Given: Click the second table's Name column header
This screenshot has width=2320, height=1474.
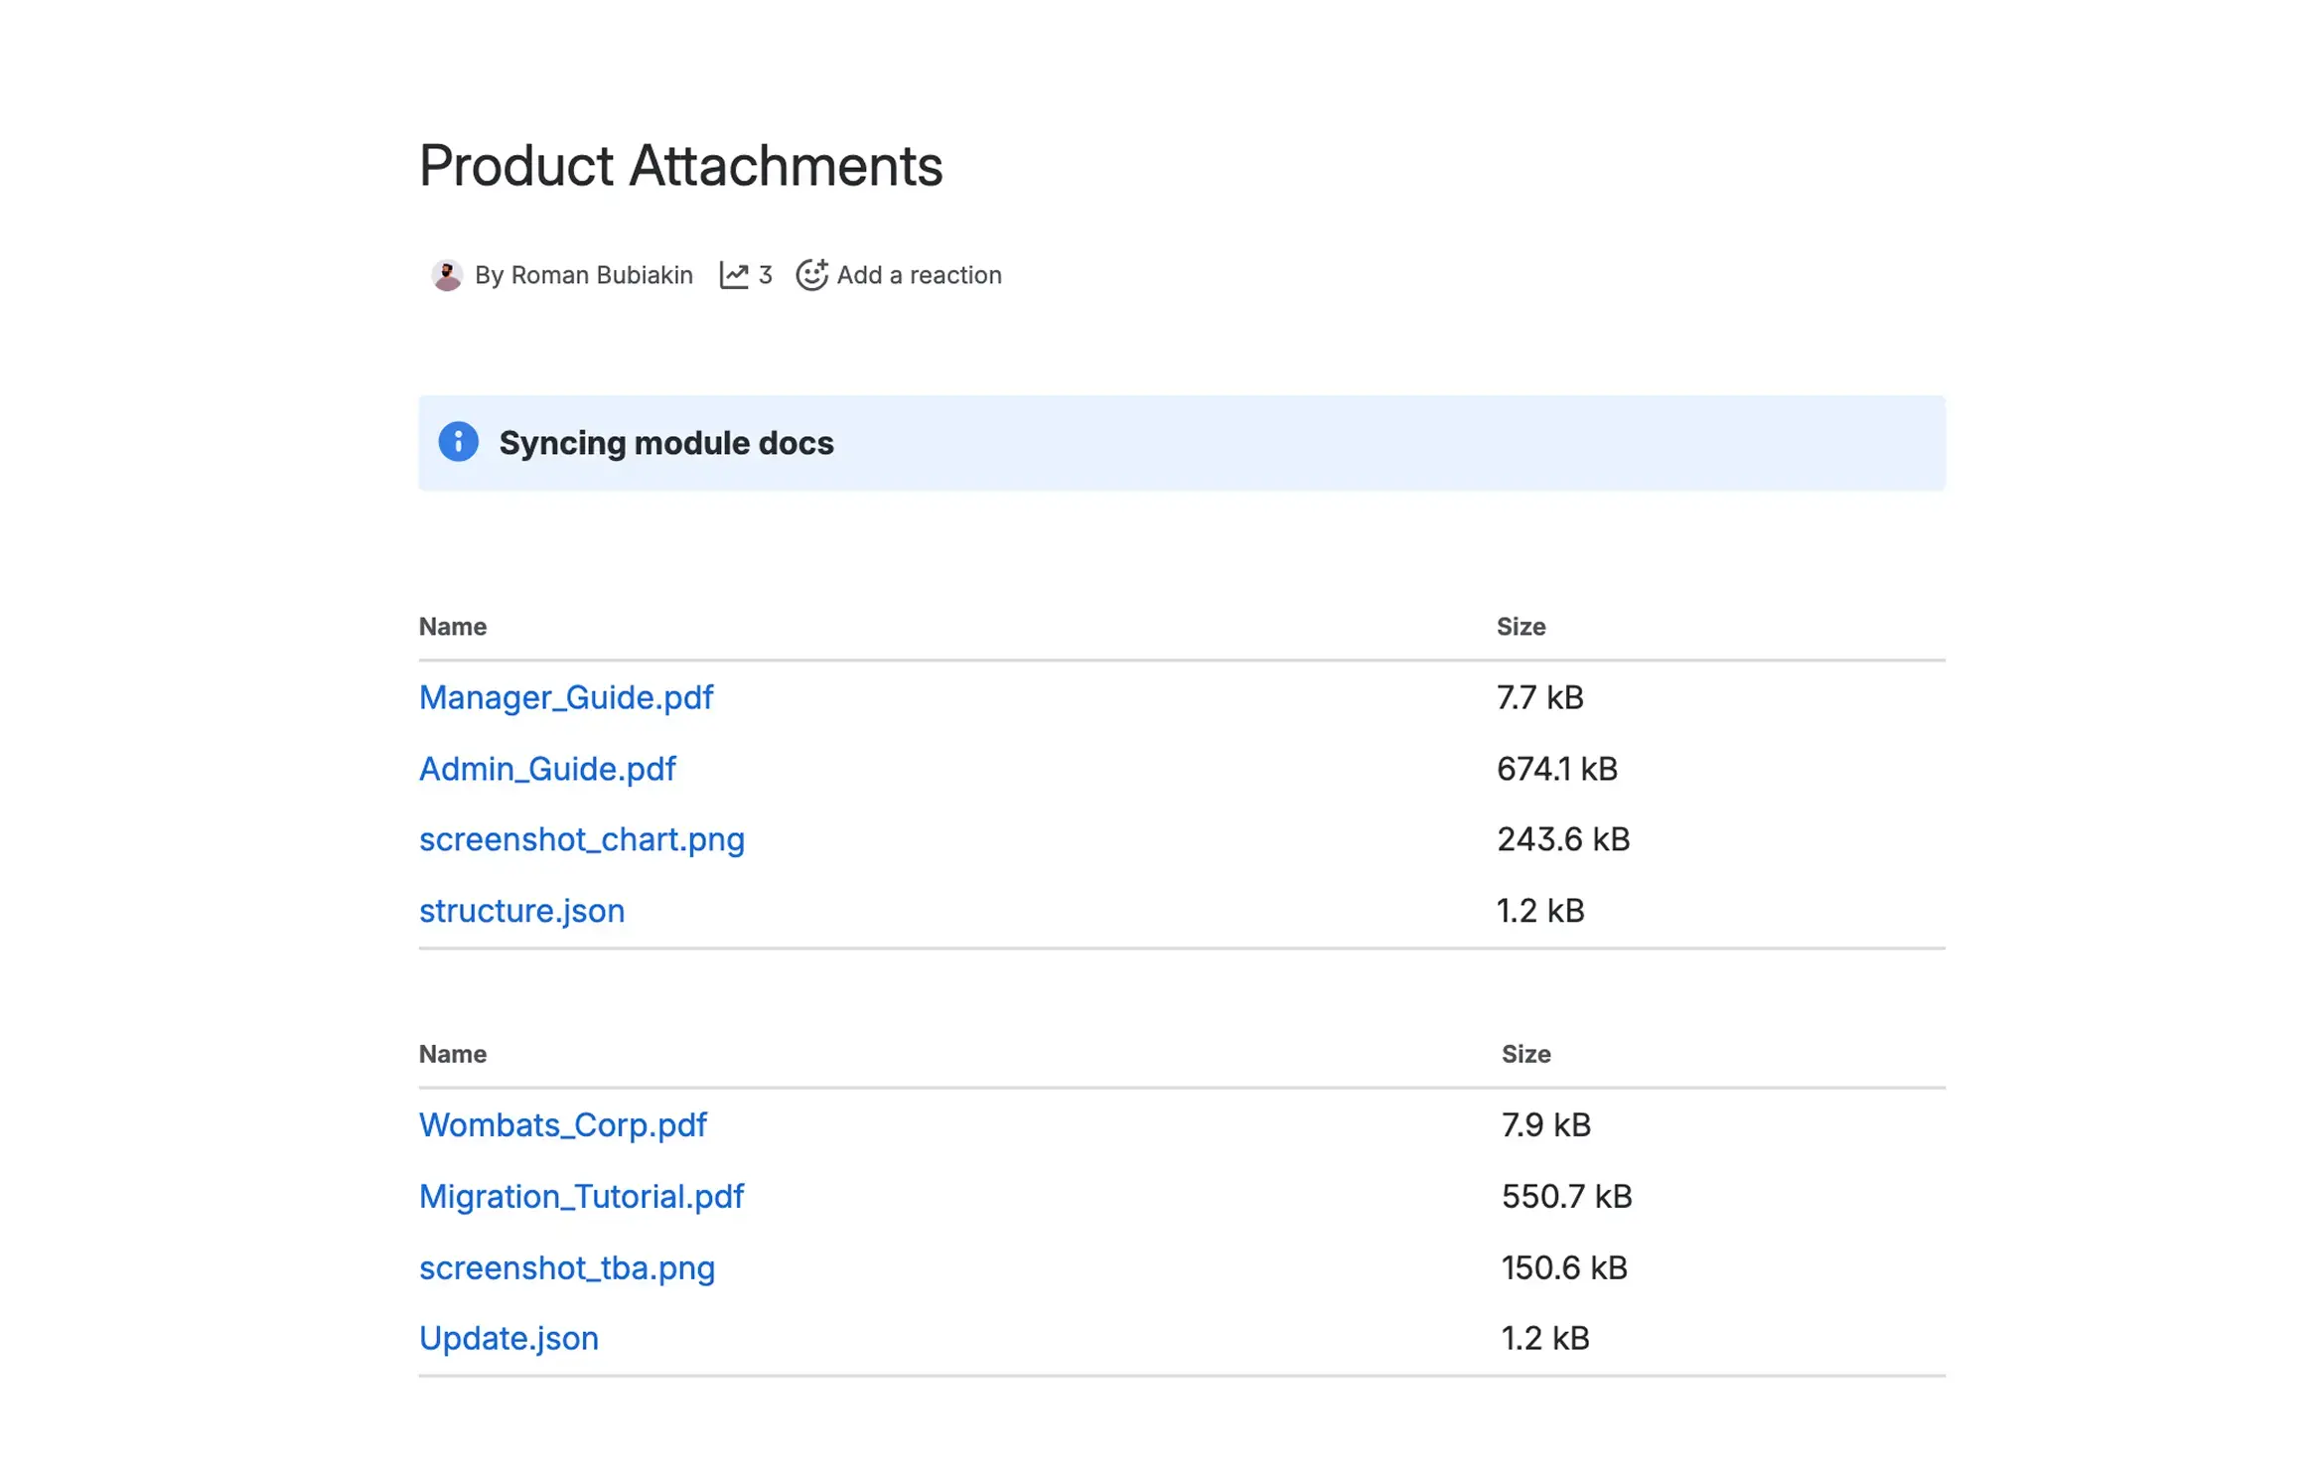Looking at the screenshot, I should (453, 1054).
